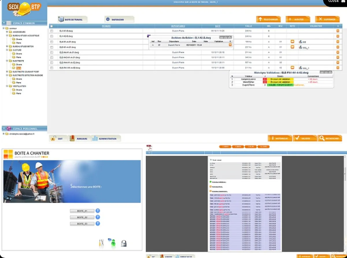347x258 pixels.
Task: Collapse the ELECTRICITE DETECTION INCENDIE tree node
Action: click(7, 75)
